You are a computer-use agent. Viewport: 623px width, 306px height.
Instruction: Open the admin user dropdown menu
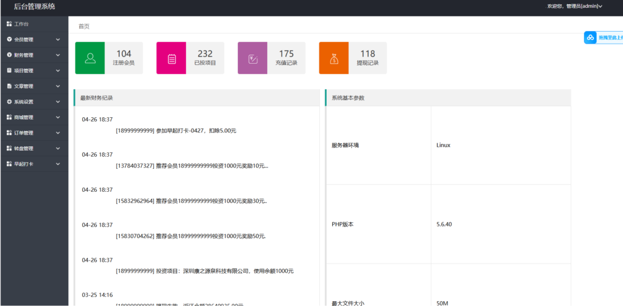pos(583,6)
